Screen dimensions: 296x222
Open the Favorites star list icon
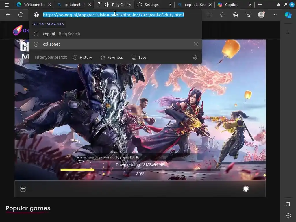click(223, 15)
